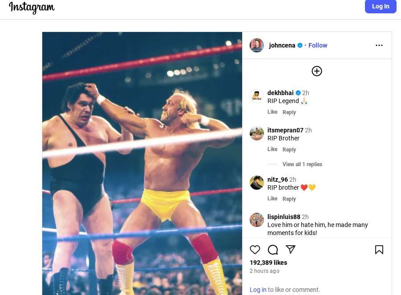The height and width of the screenshot is (295, 401).
Task: Open the three-dot more options menu
Action: pos(379,45)
